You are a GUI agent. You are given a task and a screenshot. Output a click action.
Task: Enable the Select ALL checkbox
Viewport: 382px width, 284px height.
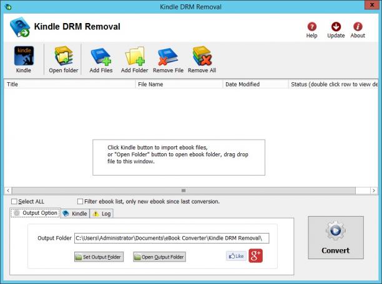(14, 202)
